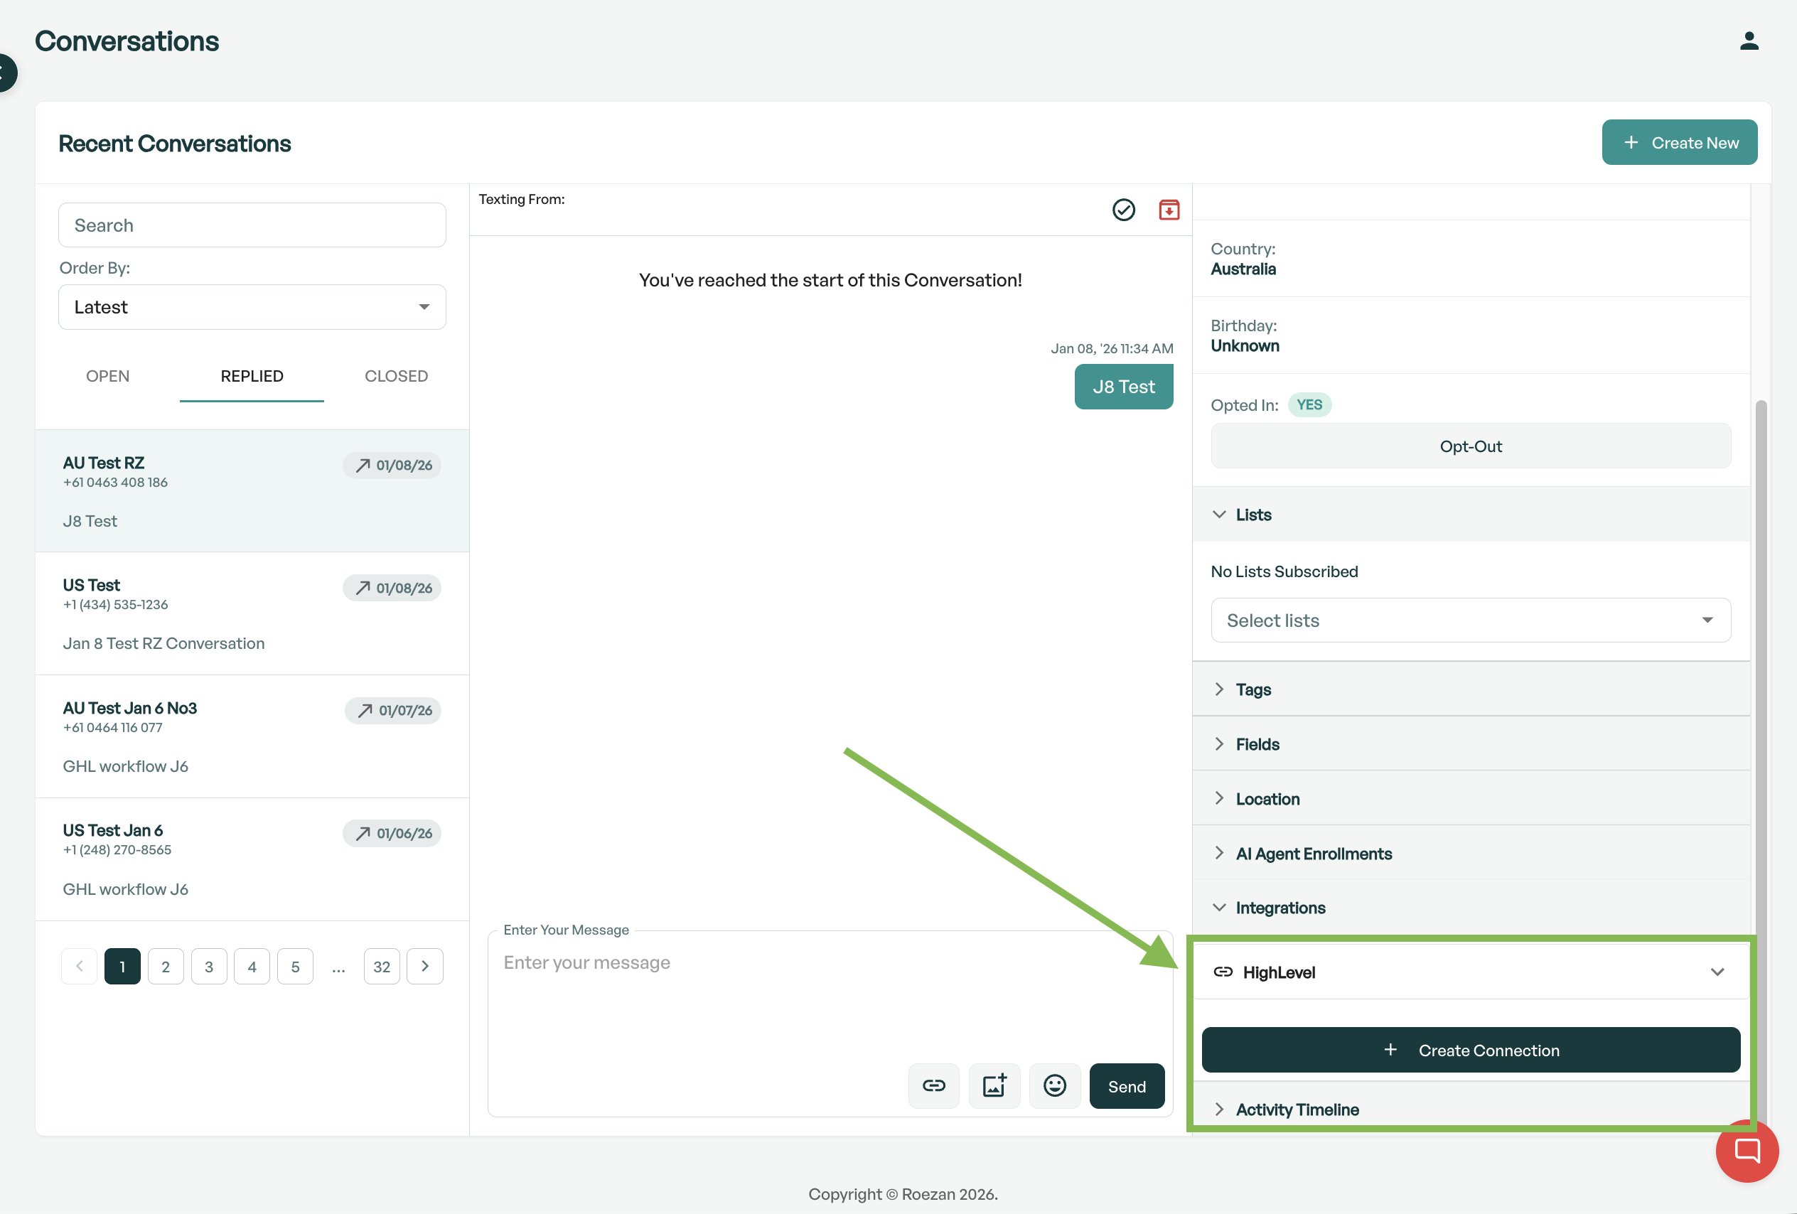This screenshot has height=1214, width=1797.
Task: Switch to the CLOSED tab
Action: (x=396, y=376)
